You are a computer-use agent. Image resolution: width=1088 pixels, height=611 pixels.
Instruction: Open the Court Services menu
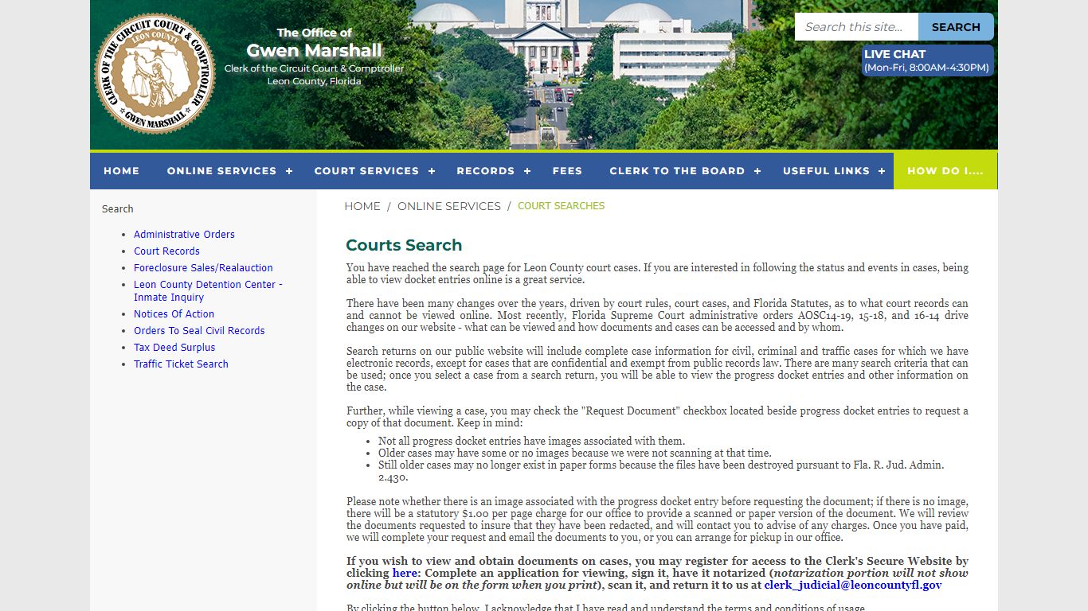pyautogui.click(x=366, y=171)
